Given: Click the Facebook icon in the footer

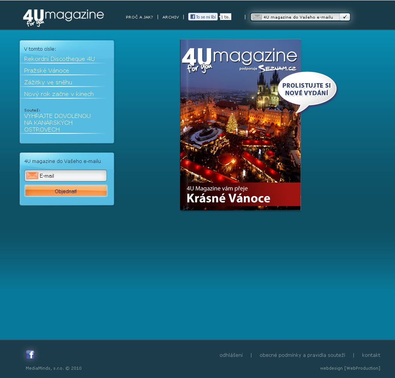Looking at the screenshot, I should (x=30, y=355).
